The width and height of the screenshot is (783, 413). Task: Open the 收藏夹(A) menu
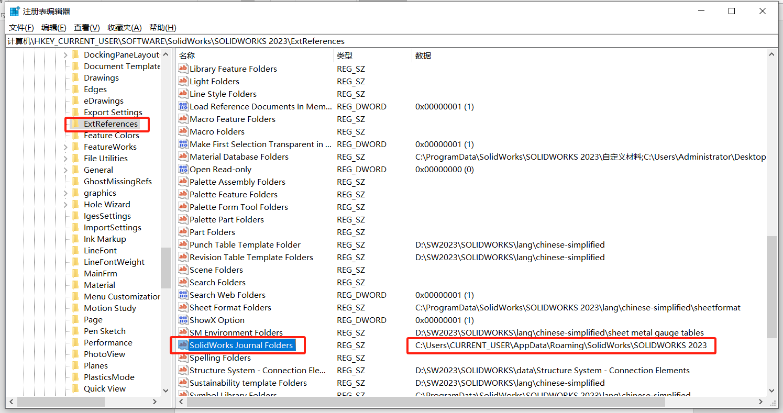click(124, 28)
